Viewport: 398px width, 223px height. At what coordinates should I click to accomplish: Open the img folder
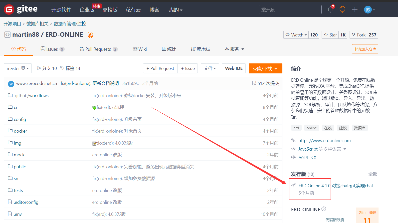tap(17, 143)
